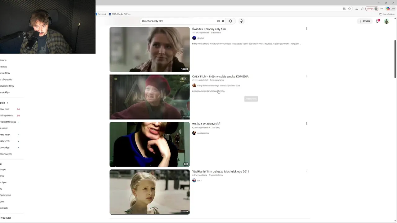Viewport: 397px width, 223px height.
Task: Open WAŻNA WIADOMOŚĆ video title
Action: [206, 124]
